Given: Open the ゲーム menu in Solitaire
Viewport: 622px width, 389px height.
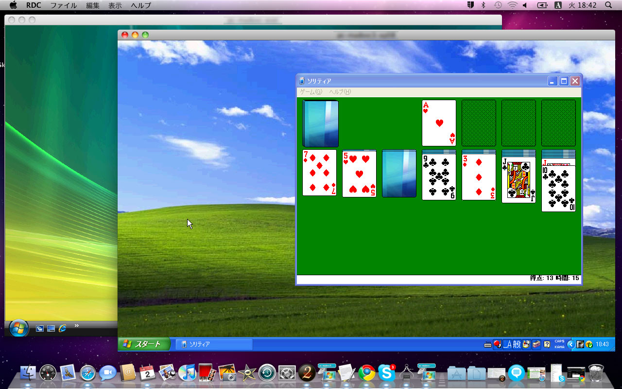Looking at the screenshot, I should pyautogui.click(x=311, y=92).
